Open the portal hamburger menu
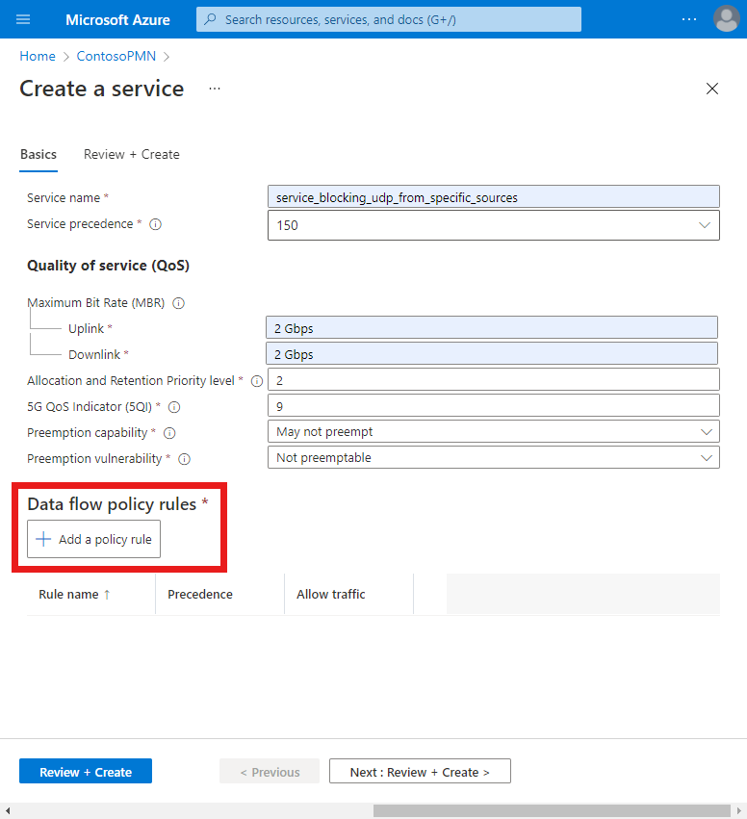The height and width of the screenshot is (819, 747). pyautogui.click(x=23, y=19)
